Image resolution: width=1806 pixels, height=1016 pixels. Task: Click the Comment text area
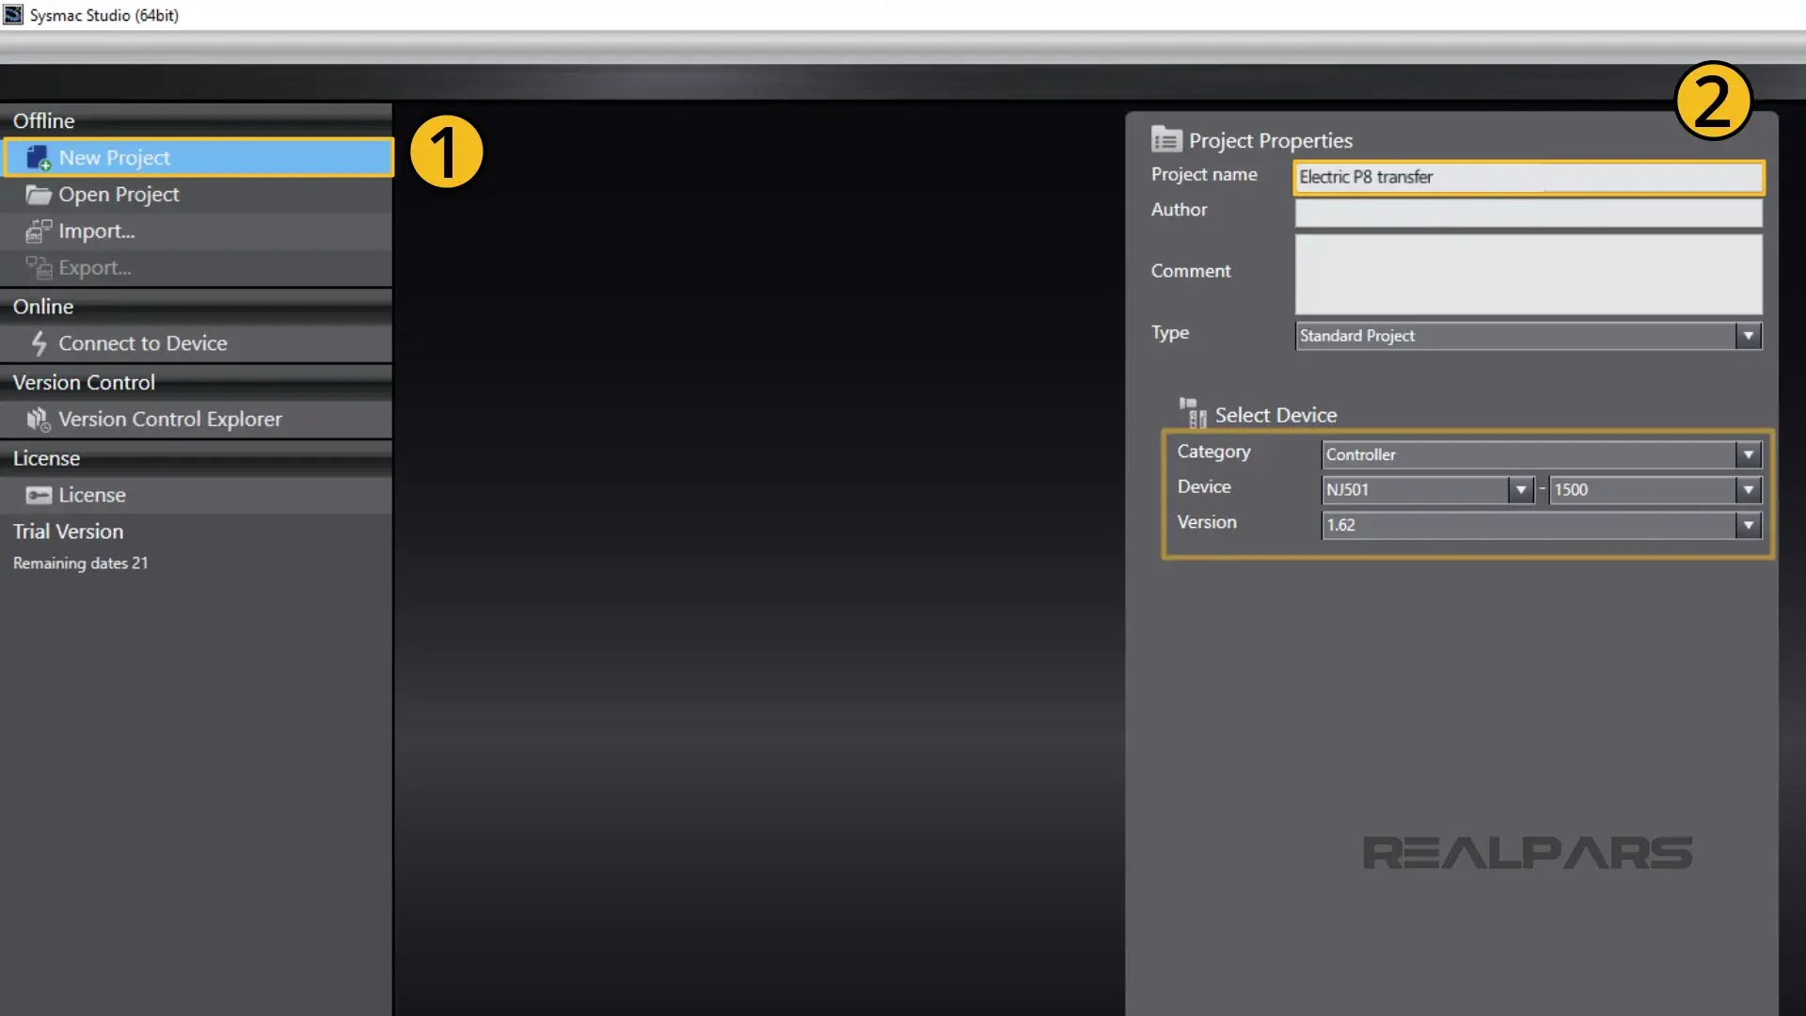click(x=1529, y=274)
